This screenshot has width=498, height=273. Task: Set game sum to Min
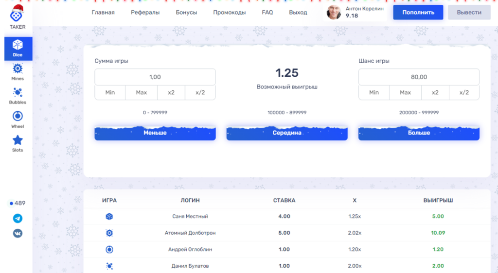click(110, 93)
